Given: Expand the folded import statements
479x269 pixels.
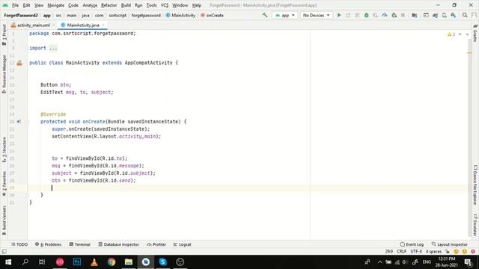Looking at the screenshot, I should (x=53, y=48).
